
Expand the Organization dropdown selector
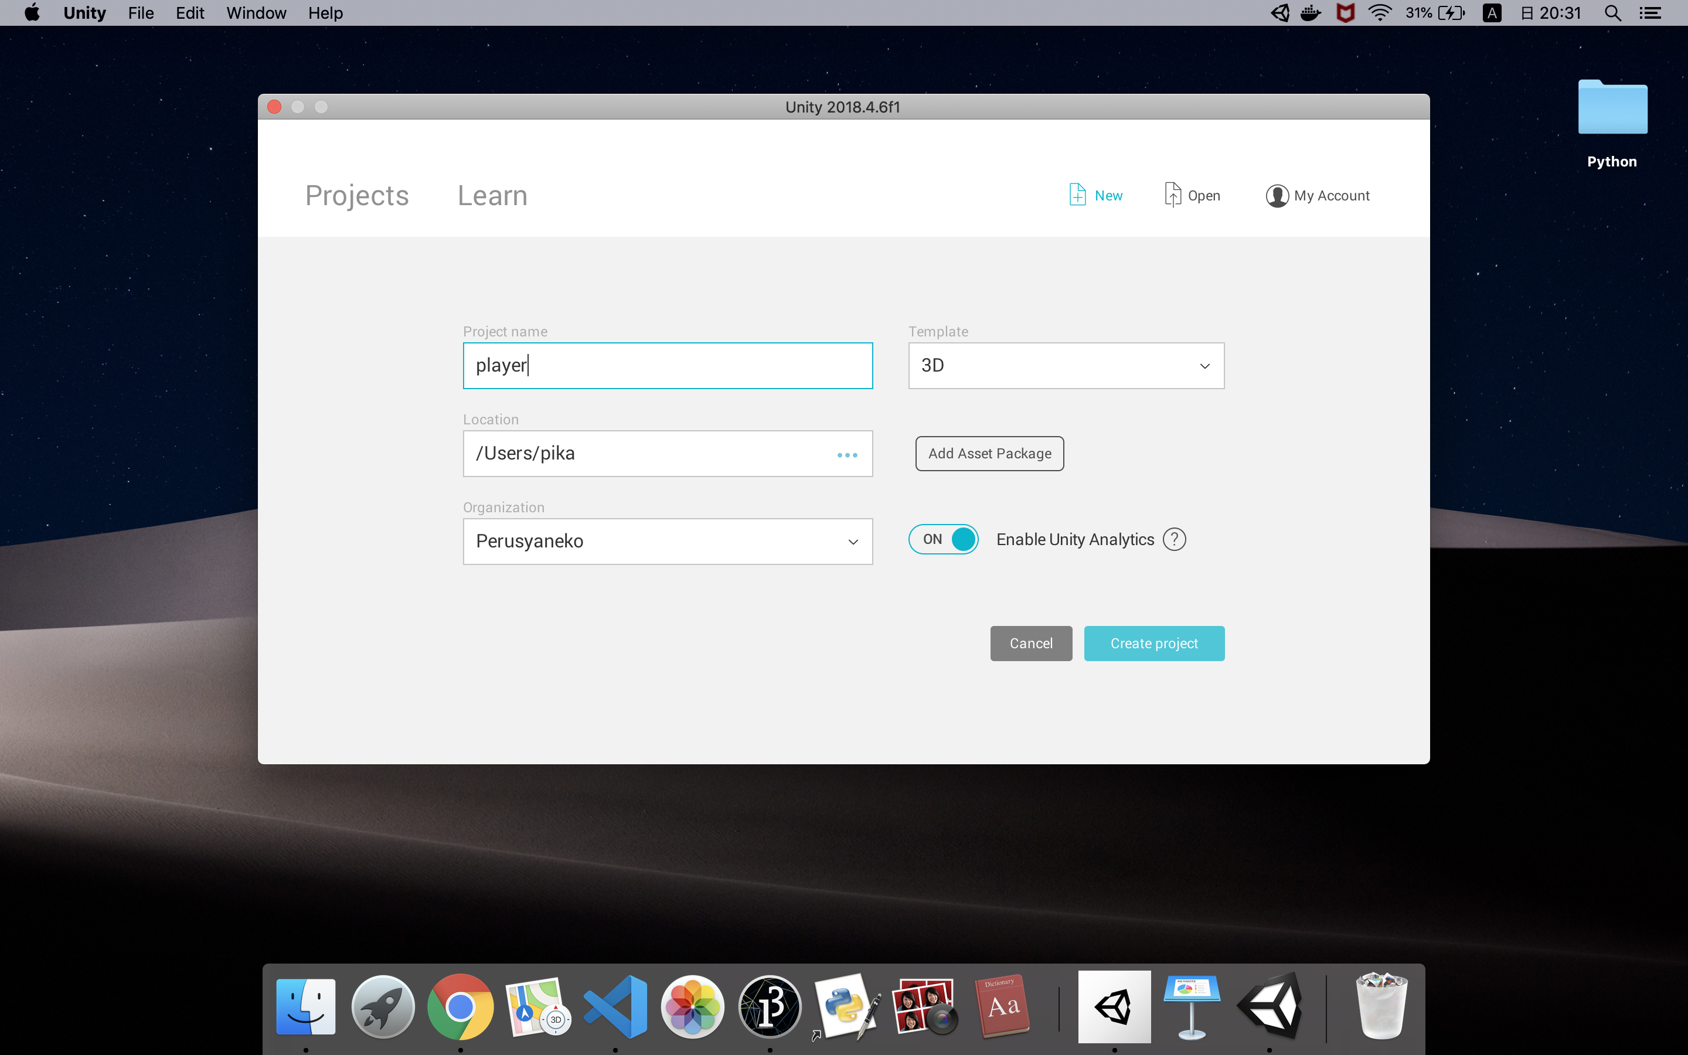[850, 540]
